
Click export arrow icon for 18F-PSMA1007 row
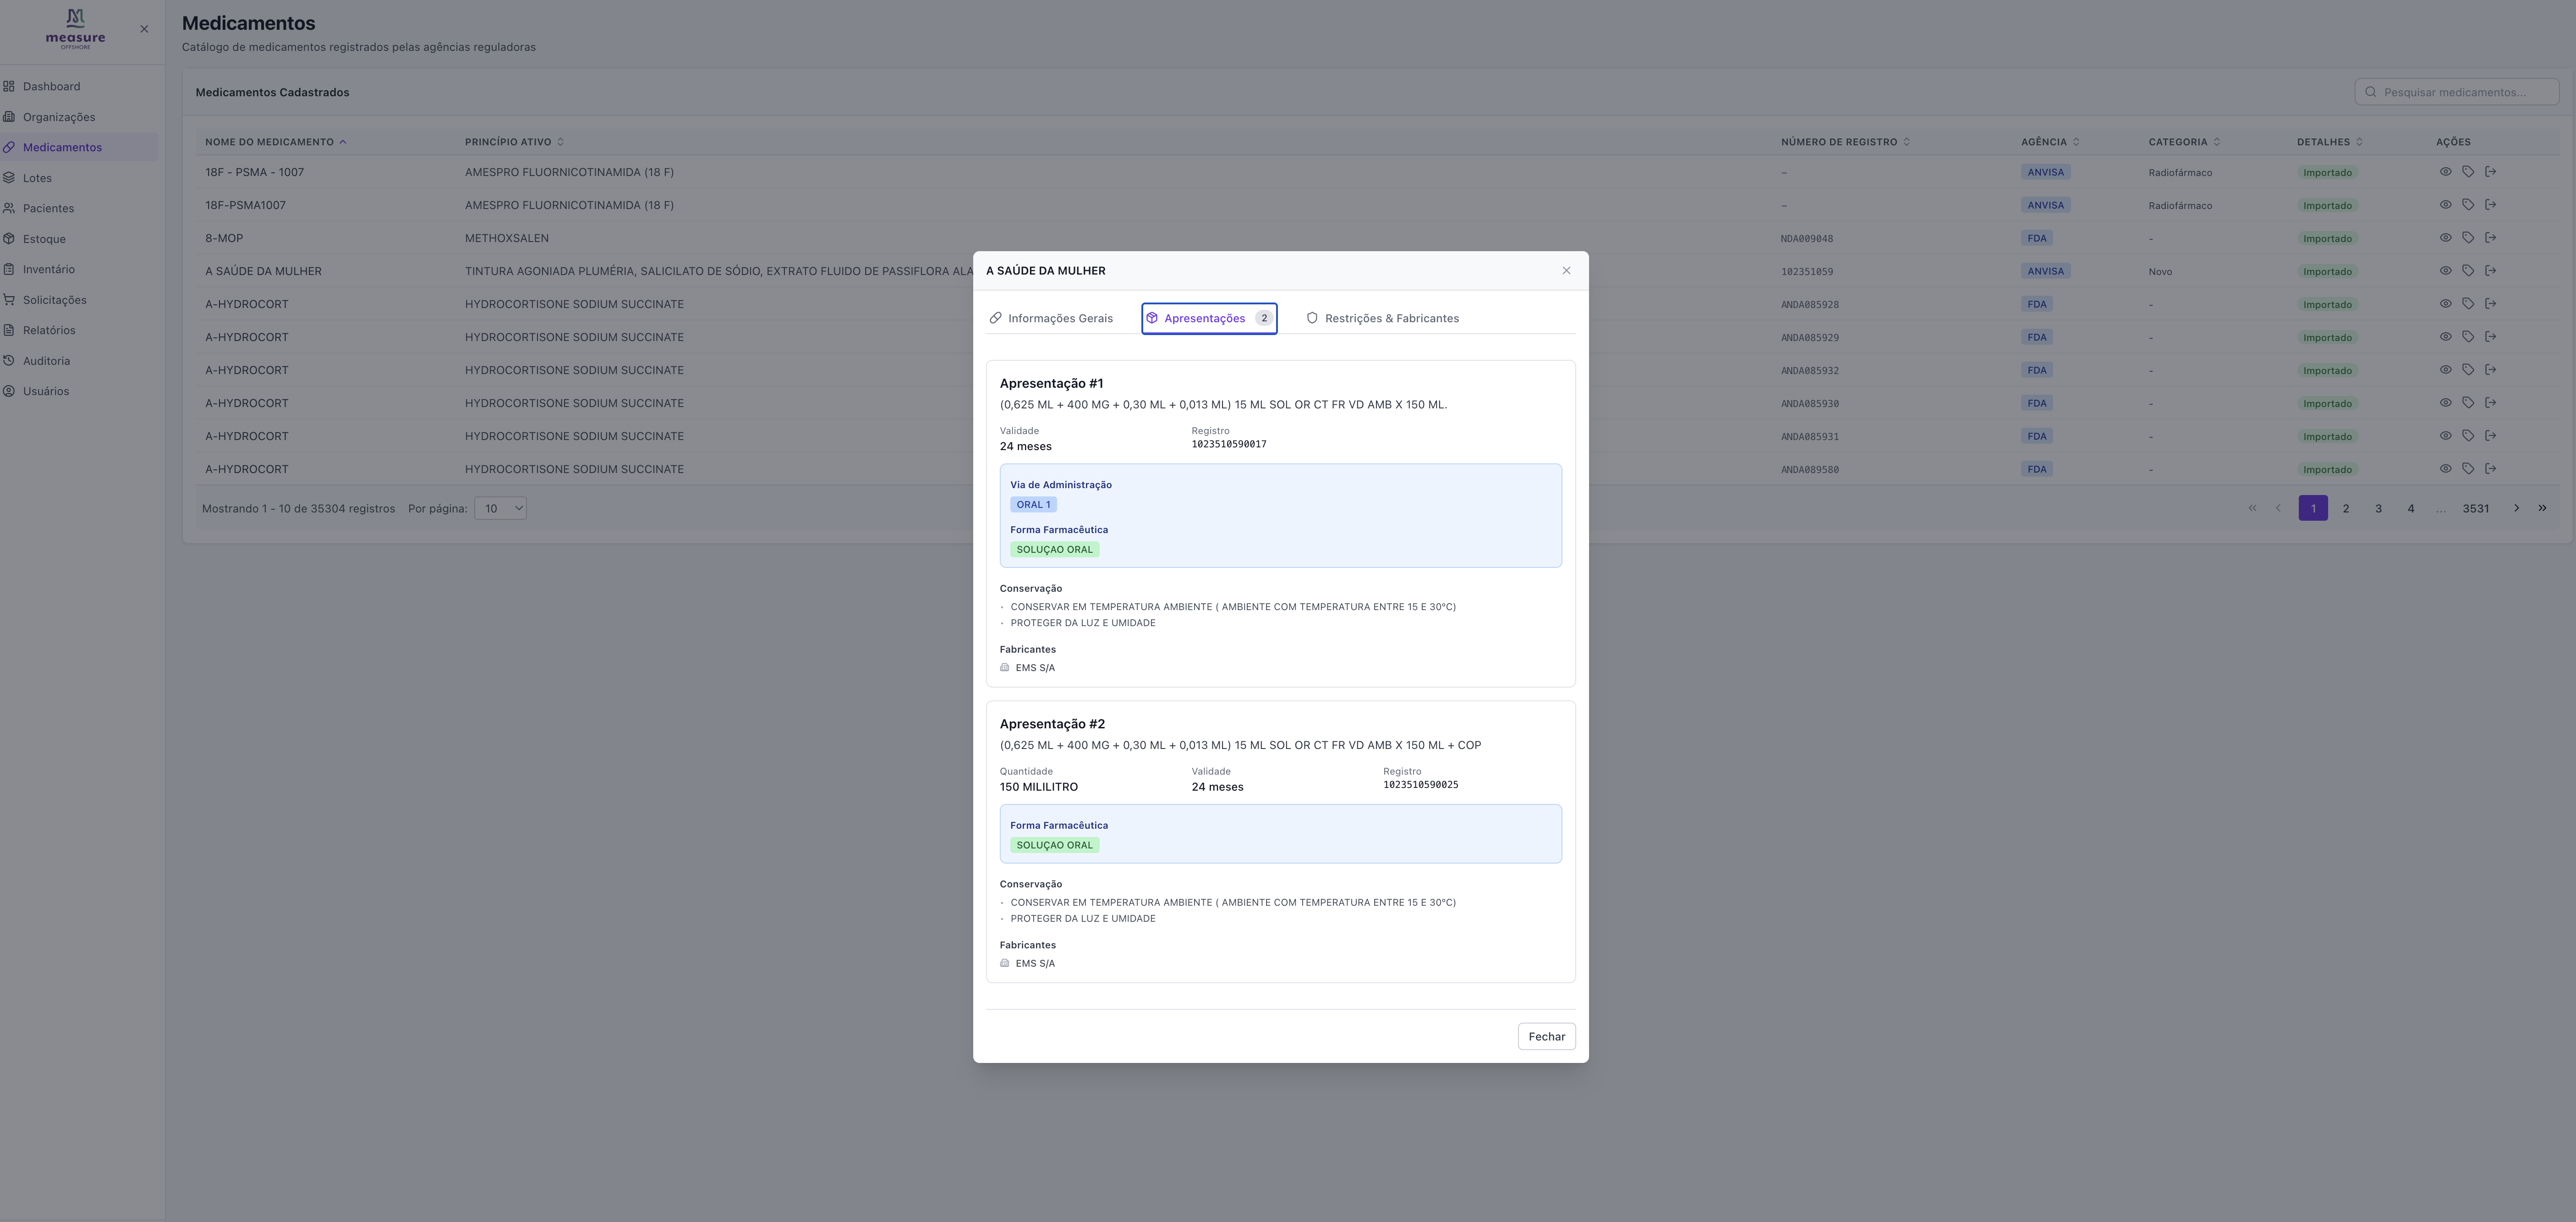click(x=2491, y=205)
